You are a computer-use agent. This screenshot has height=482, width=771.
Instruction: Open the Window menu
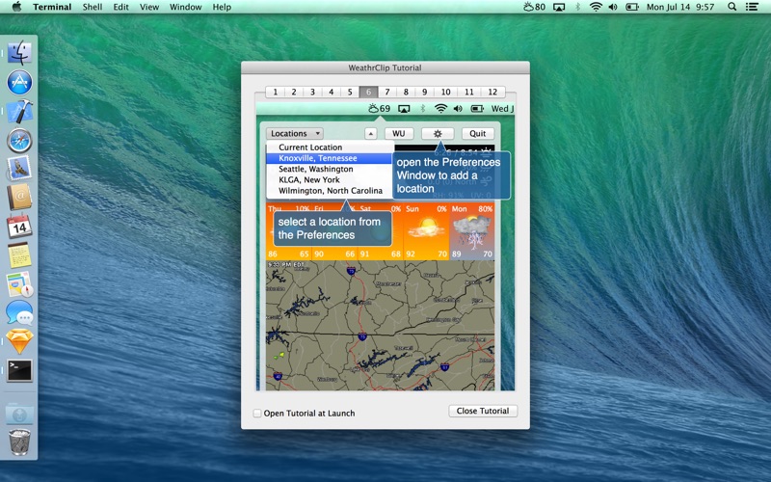(185, 7)
